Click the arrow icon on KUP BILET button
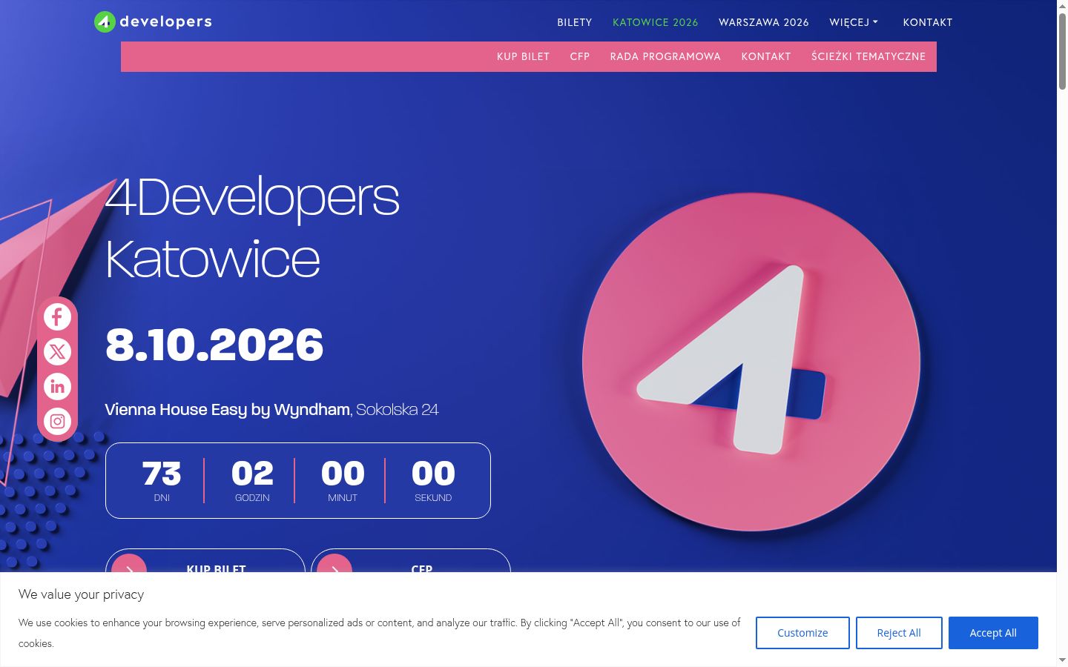 click(x=129, y=563)
